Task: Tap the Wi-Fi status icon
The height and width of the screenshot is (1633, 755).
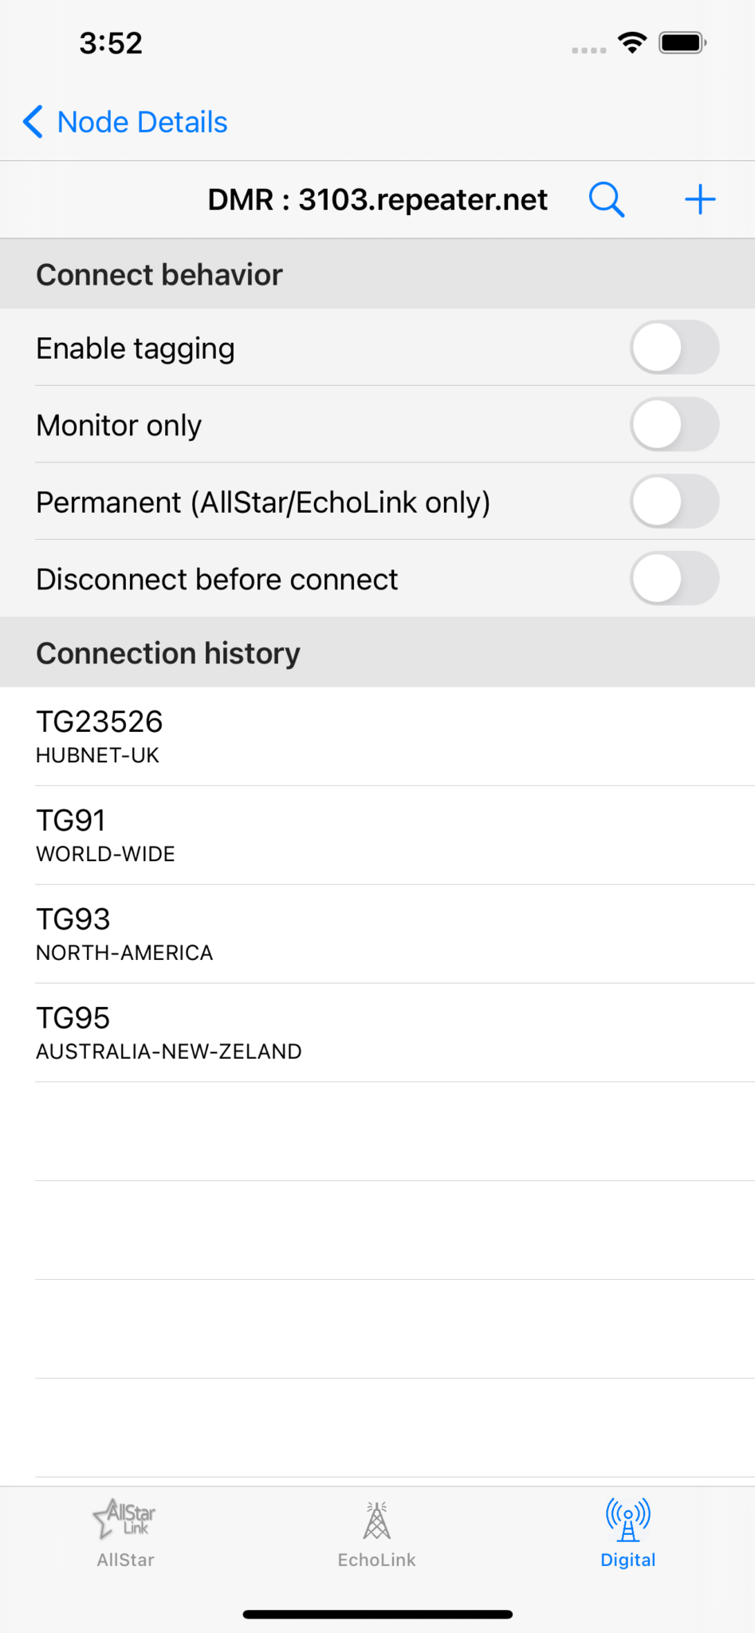Action: pyautogui.click(x=631, y=43)
